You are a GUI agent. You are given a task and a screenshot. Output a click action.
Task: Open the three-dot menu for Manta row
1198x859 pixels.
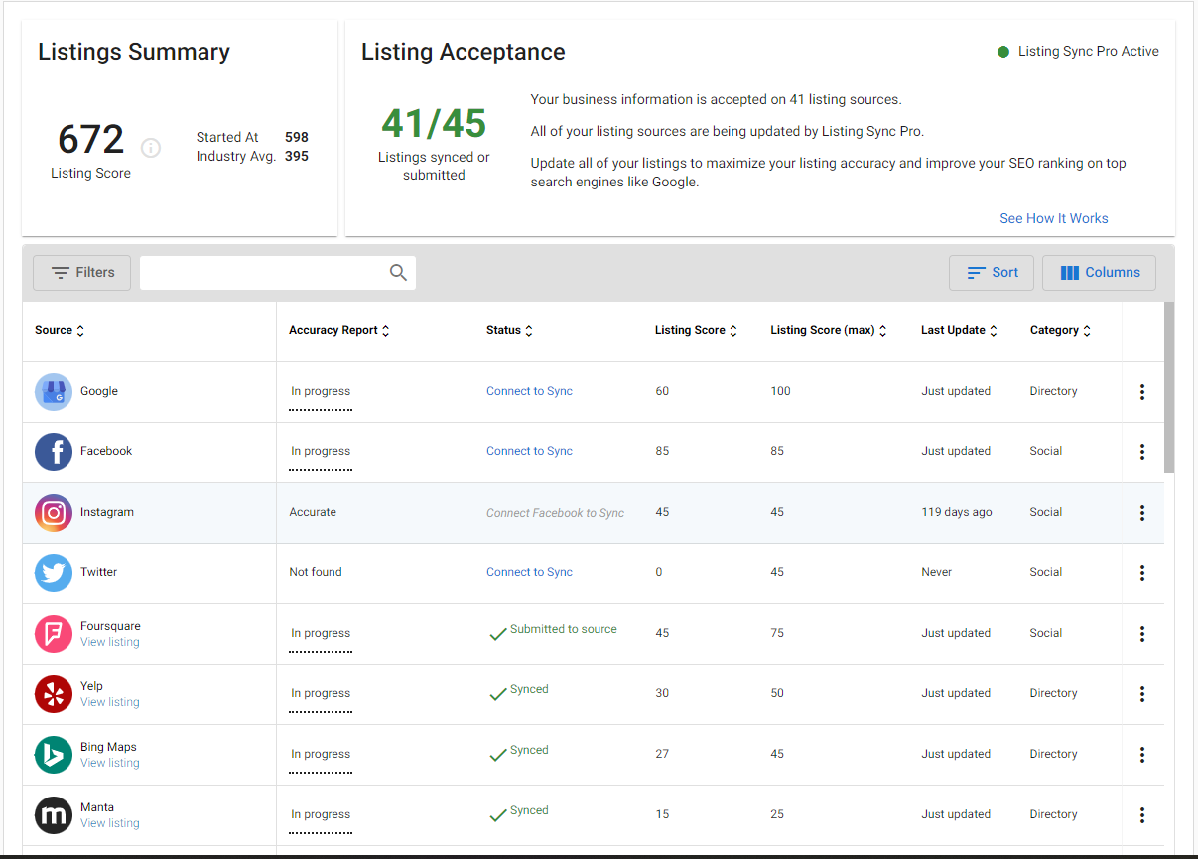tap(1141, 815)
